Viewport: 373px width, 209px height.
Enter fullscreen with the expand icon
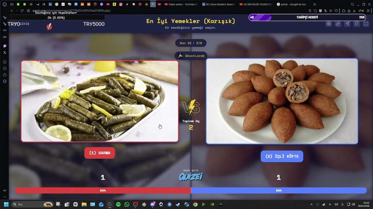pyautogui.click(x=366, y=24)
